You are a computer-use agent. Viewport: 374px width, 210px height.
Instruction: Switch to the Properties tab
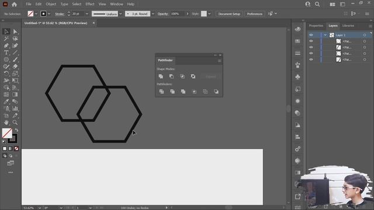[x=316, y=26]
